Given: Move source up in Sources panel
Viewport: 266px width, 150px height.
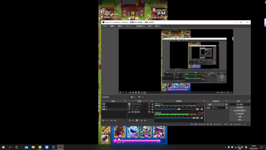Looking at the screenshot, I should (141, 120).
